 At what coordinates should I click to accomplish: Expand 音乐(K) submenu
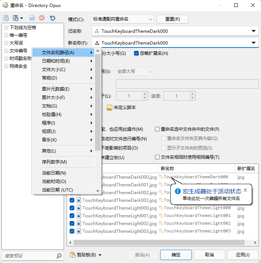coord(63,140)
